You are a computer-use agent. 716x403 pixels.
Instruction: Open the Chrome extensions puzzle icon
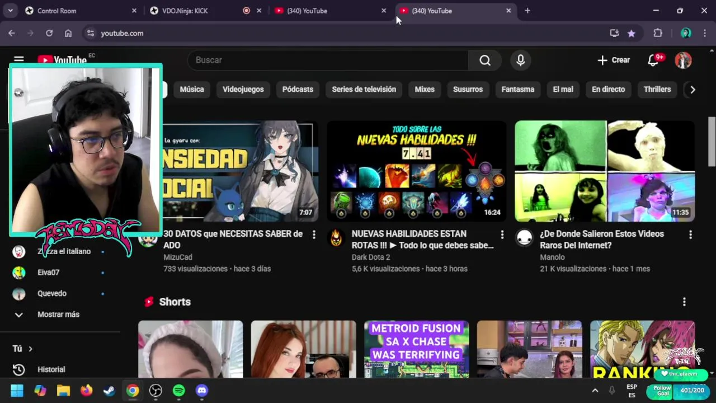coord(658,33)
